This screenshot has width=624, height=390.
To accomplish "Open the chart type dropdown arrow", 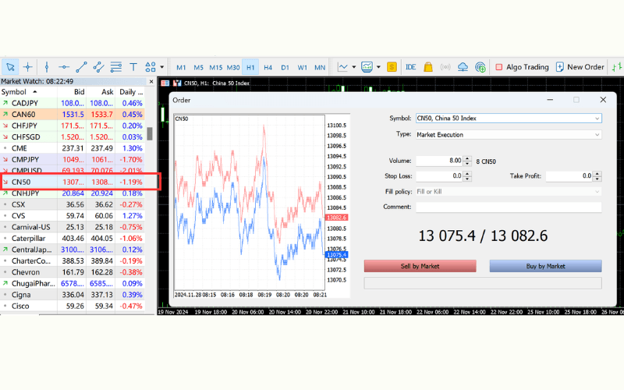I will (x=353, y=67).
